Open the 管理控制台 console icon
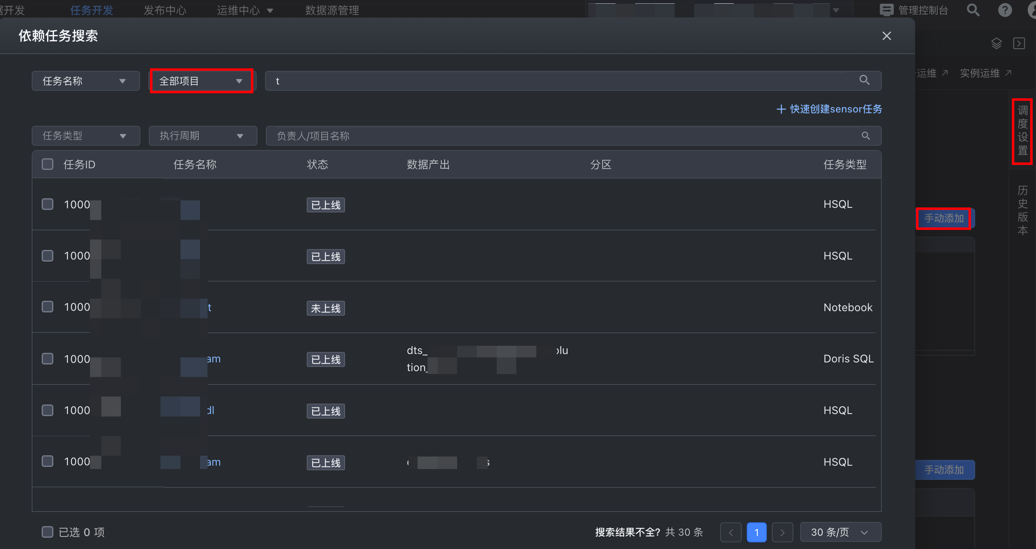1036x549 pixels. pos(886,10)
